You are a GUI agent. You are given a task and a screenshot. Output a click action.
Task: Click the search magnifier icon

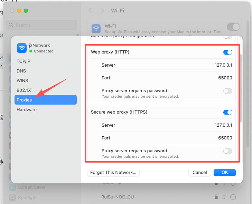pyautogui.click(x=11, y=25)
